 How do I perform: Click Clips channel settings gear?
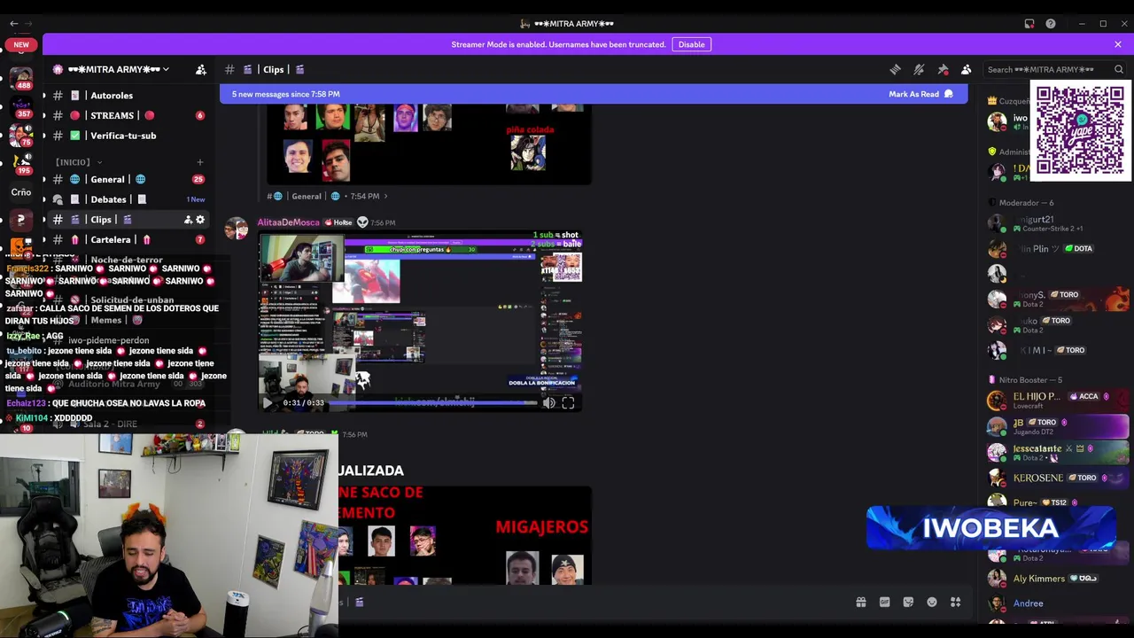[200, 220]
